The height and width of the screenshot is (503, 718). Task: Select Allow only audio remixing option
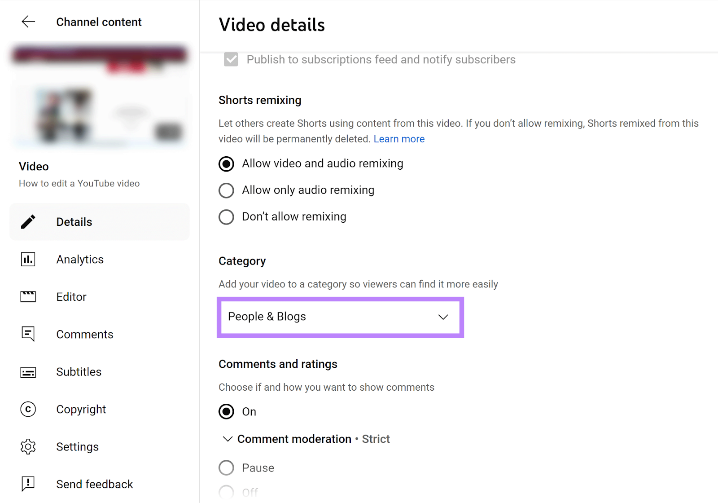point(226,190)
